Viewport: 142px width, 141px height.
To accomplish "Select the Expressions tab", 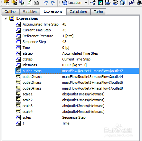I will point(53,11).
